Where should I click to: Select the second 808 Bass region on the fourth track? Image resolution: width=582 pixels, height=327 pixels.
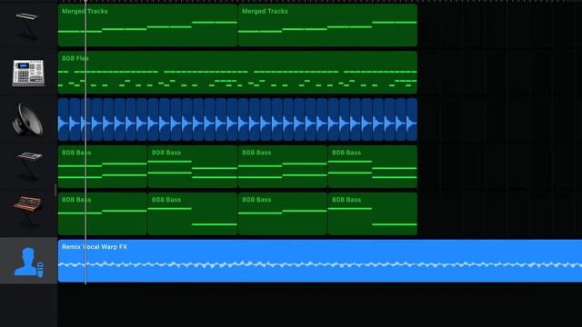[193, 166]
